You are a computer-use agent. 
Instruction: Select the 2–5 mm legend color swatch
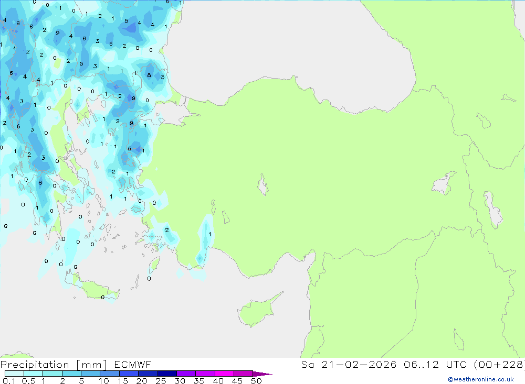point(71,374)
